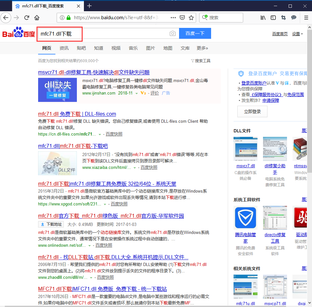Switch to the 地图 tab
312x307 pixels.
(168, 48)
